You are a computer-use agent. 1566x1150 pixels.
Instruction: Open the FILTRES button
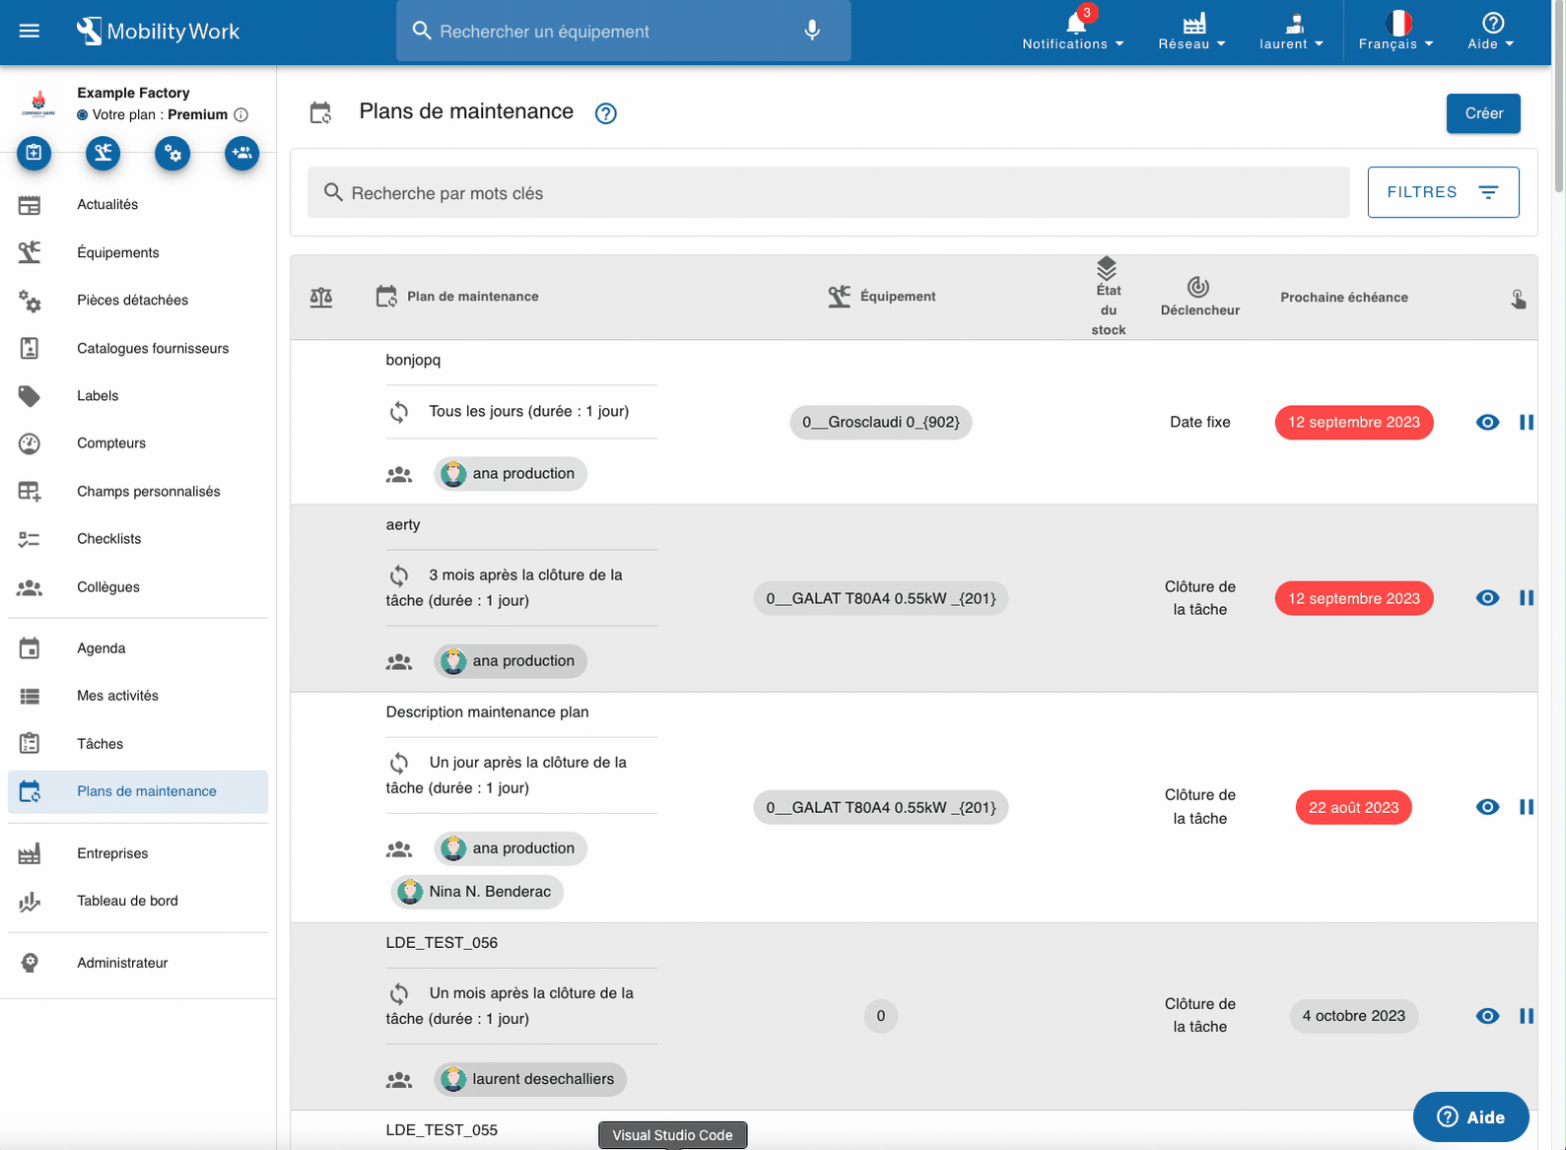tap(1442, 192)
